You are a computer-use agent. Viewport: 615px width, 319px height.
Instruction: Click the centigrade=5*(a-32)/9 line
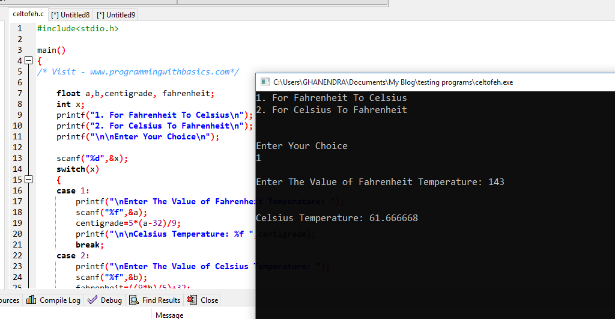129,223
